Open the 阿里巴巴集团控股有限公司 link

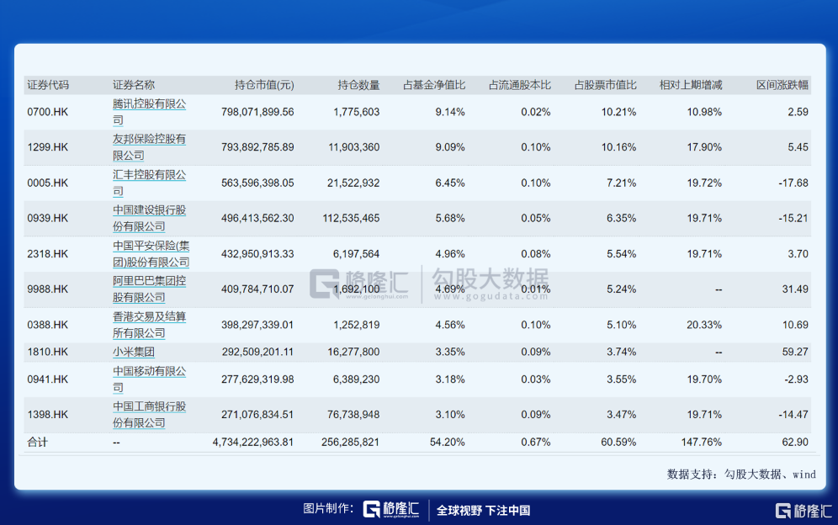pos(149,289)
